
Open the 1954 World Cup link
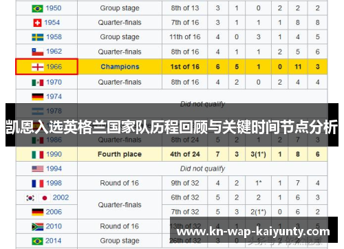(52, 23)
